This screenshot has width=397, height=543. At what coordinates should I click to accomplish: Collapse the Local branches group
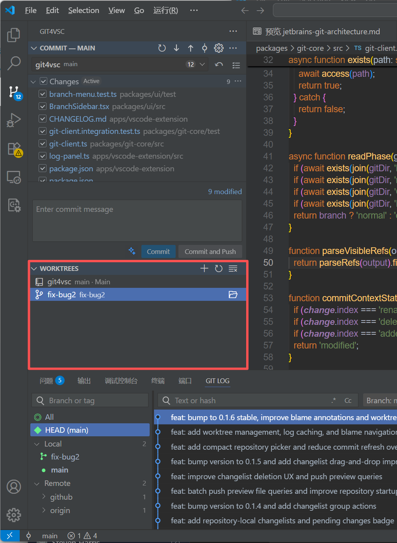pos(37,444)
